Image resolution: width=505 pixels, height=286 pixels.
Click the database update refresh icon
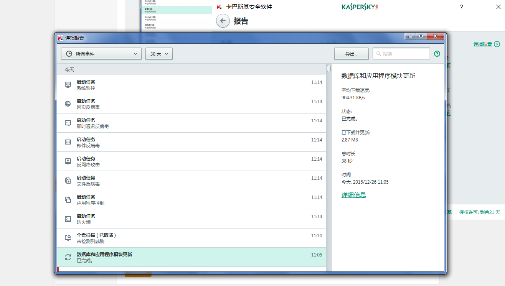68,257
